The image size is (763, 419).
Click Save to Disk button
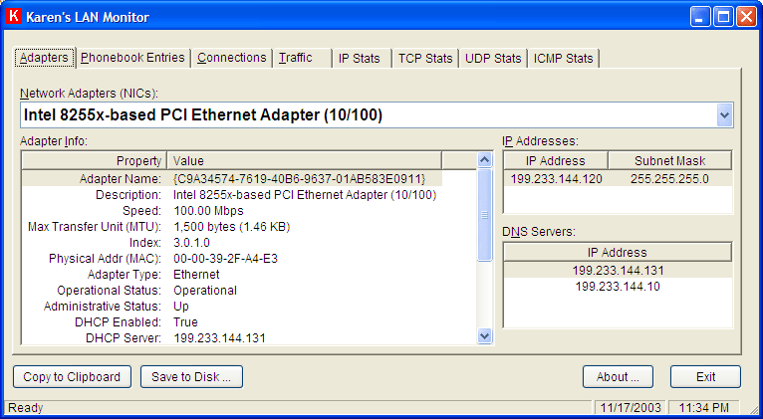coord(191,377)
